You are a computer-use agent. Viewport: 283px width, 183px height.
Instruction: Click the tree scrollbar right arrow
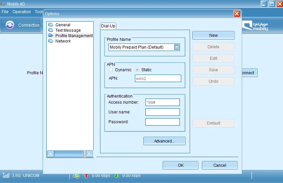click(89, 154)
